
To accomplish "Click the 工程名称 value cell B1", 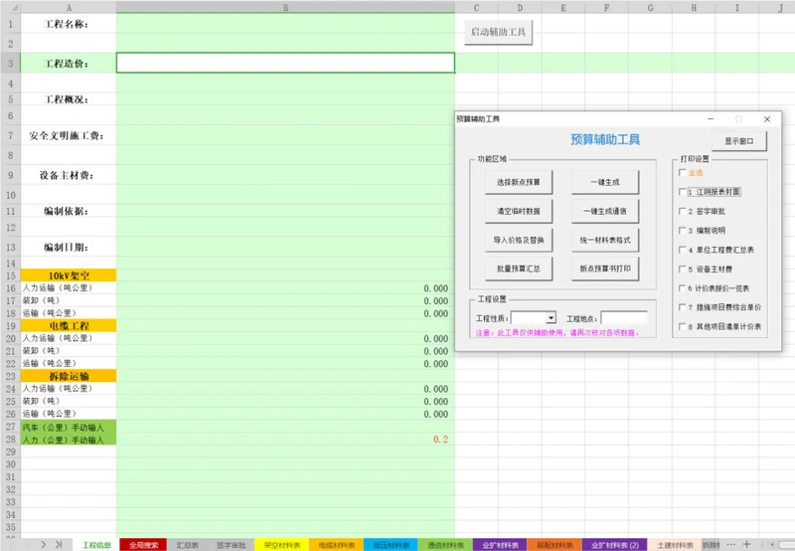I will [x=286, y=23].
